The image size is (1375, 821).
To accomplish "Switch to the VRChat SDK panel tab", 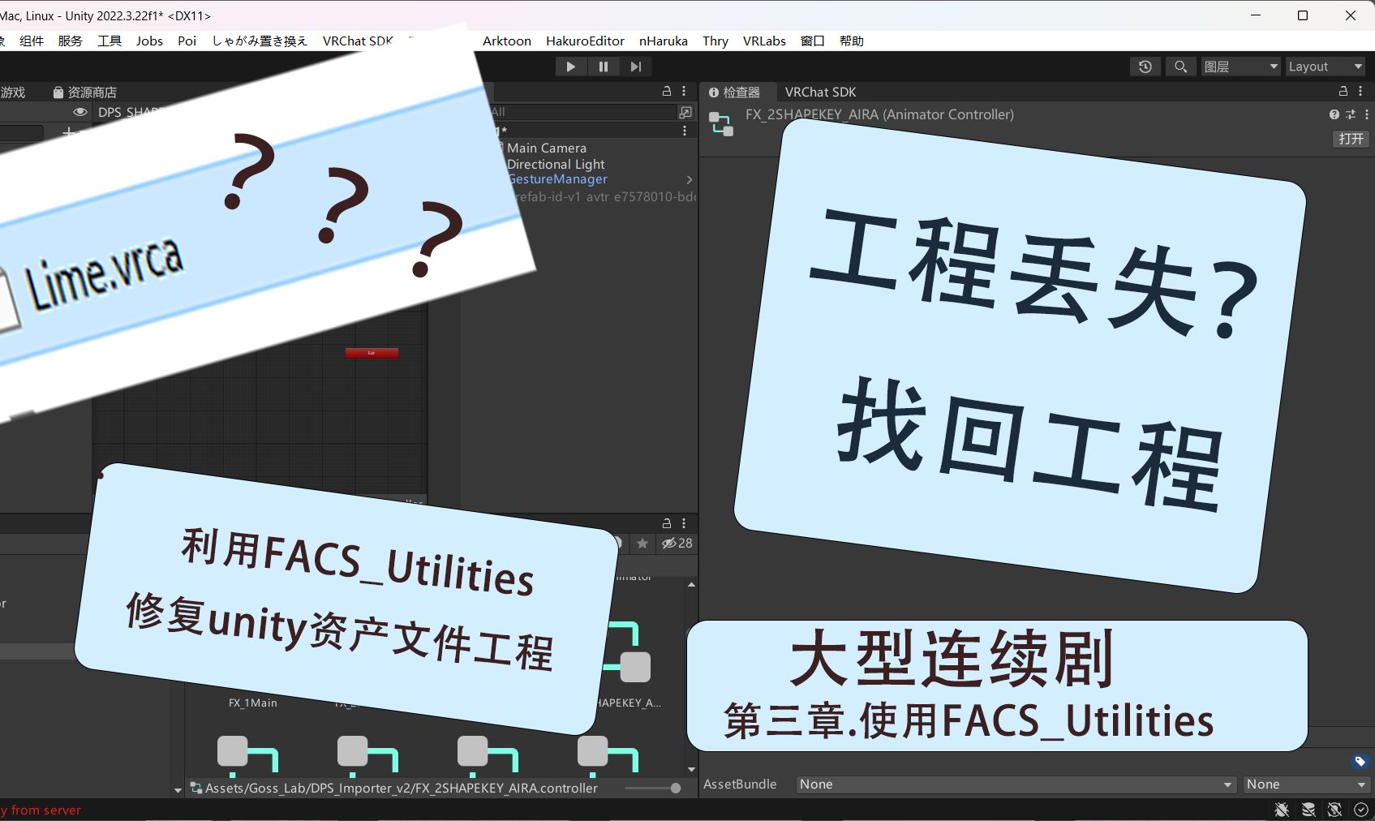I will tap(820, 92).
